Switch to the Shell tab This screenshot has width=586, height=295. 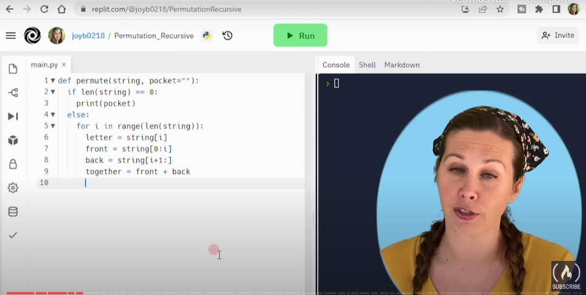click(x=367, y=65)
